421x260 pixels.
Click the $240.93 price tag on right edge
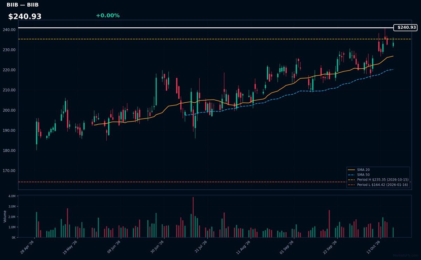[406, 27]
